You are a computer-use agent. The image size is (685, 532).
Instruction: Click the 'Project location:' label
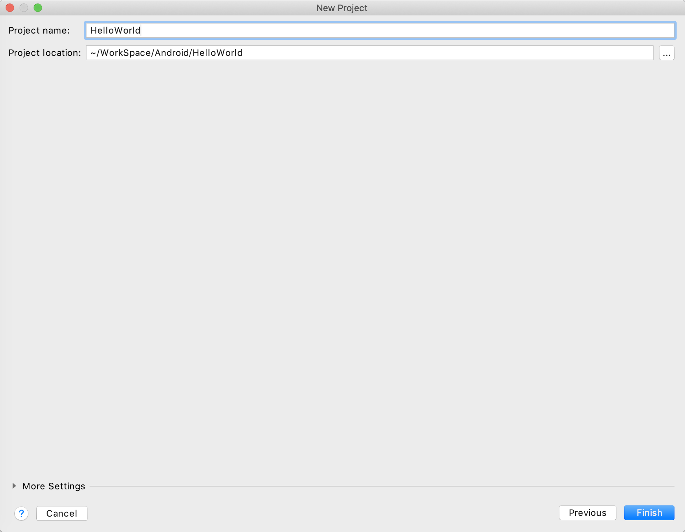coord(44,53)
